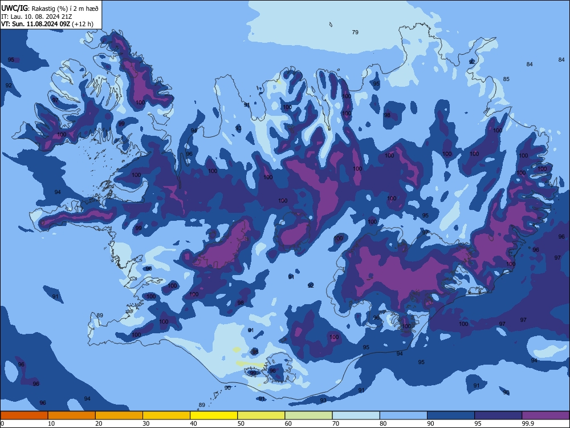Click the '10' color scale label
Image resolution: width=570 pixels, height=428 pixels.
tap(51, 423)
